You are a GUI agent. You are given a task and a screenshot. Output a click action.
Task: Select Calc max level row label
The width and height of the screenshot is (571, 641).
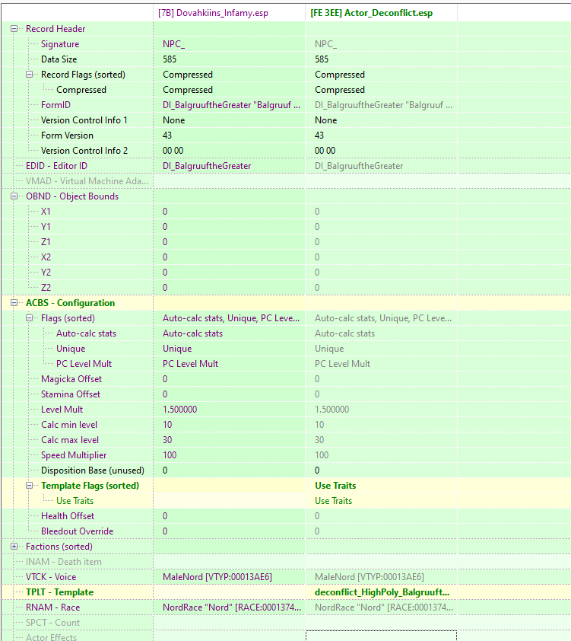click(x=70, y=440)
